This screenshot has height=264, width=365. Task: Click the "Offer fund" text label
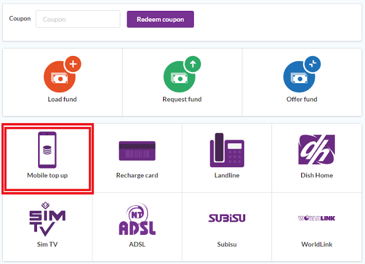tap(302, 99)
